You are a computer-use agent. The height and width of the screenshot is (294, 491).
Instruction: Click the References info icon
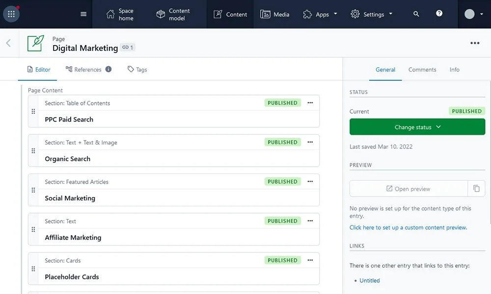click(109, 70)
